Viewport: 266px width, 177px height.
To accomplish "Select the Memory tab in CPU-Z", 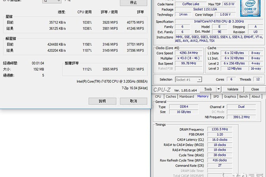I will pyautogui.click(x=203, y=96).
